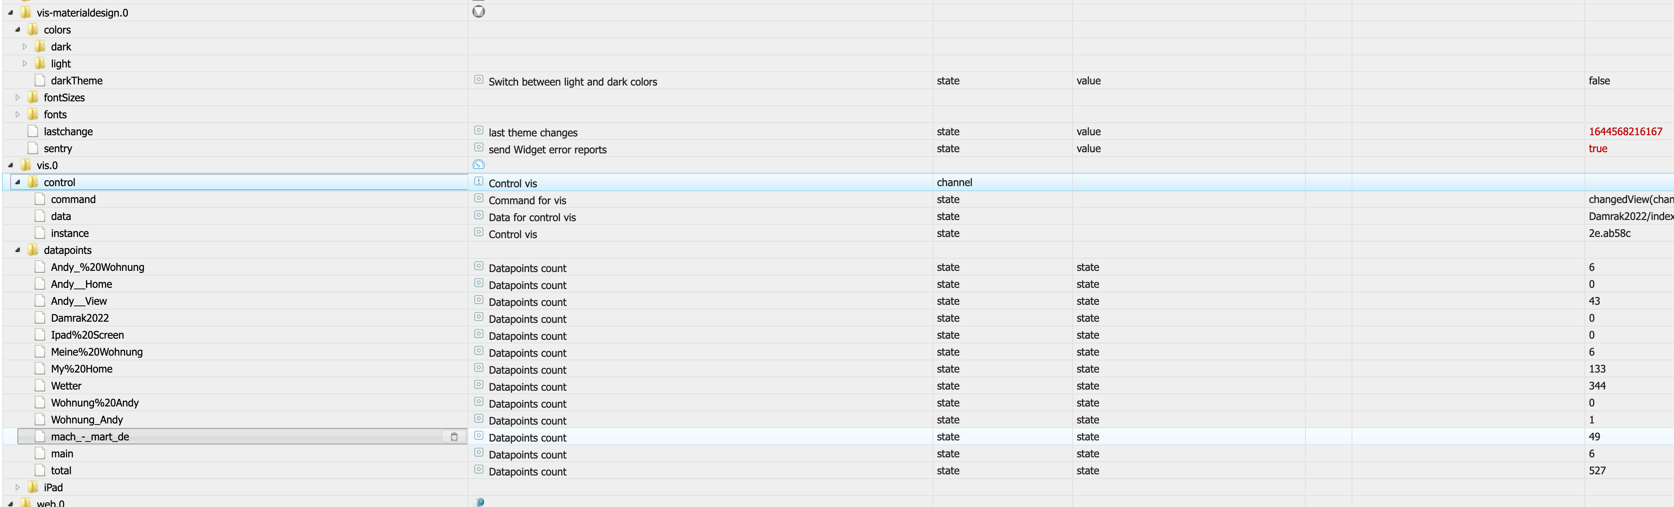Expand the fontSizes folder

17,97
